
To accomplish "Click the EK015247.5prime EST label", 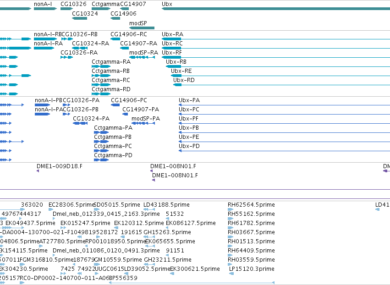I will (85, 223).
